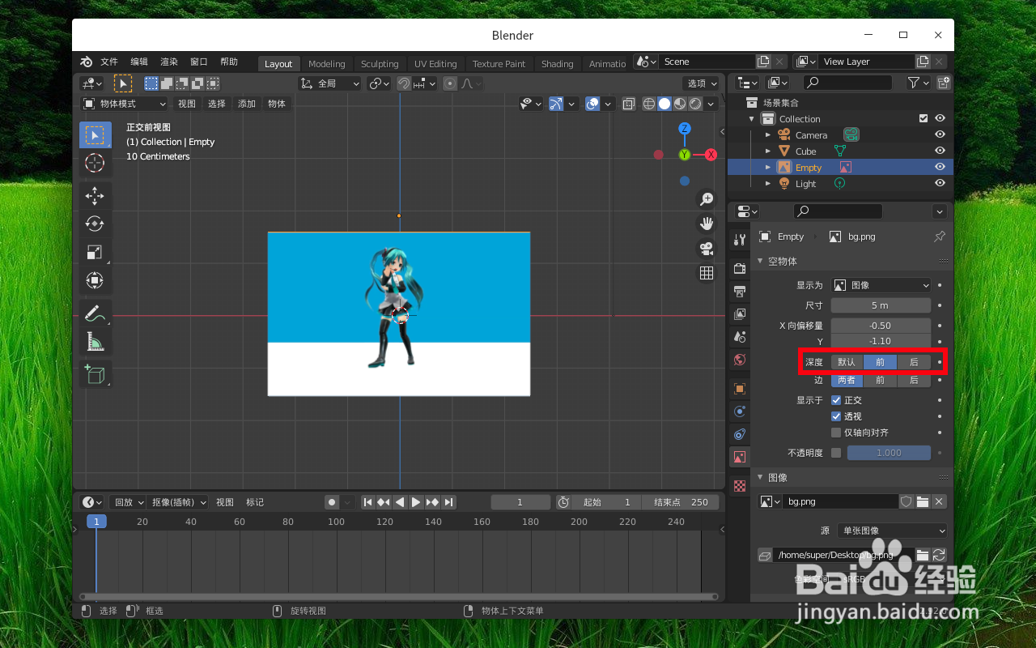Pin the properties editor context
This screenshot has width=1036, height=648.
click(x=939, y=237)
